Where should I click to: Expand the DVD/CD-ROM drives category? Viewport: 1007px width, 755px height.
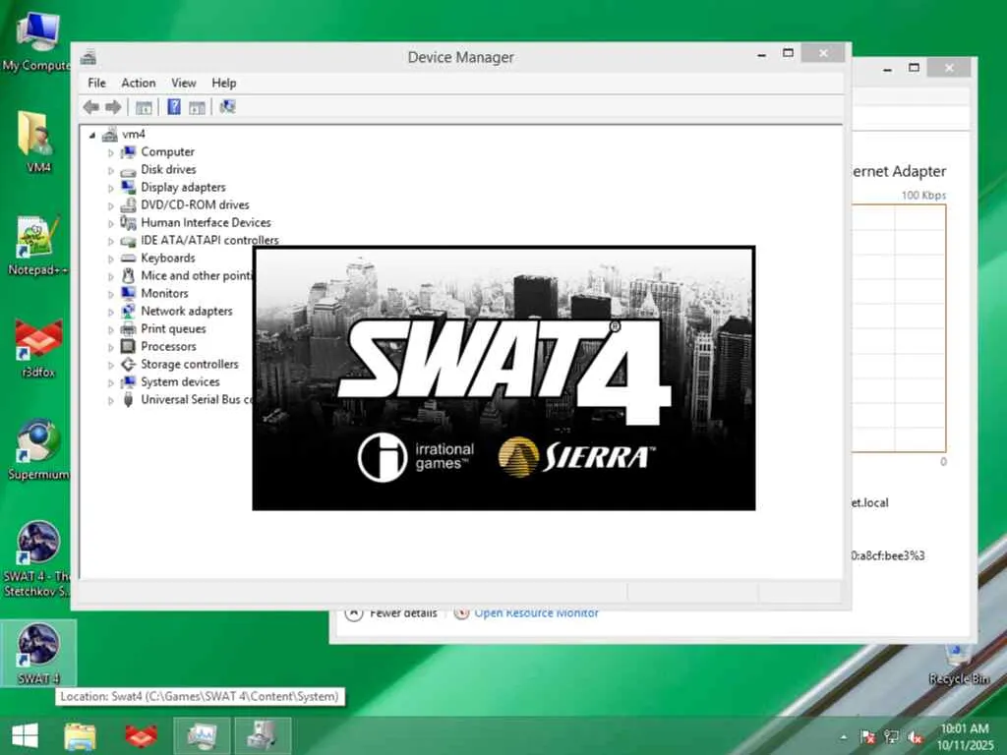point(110,206)
